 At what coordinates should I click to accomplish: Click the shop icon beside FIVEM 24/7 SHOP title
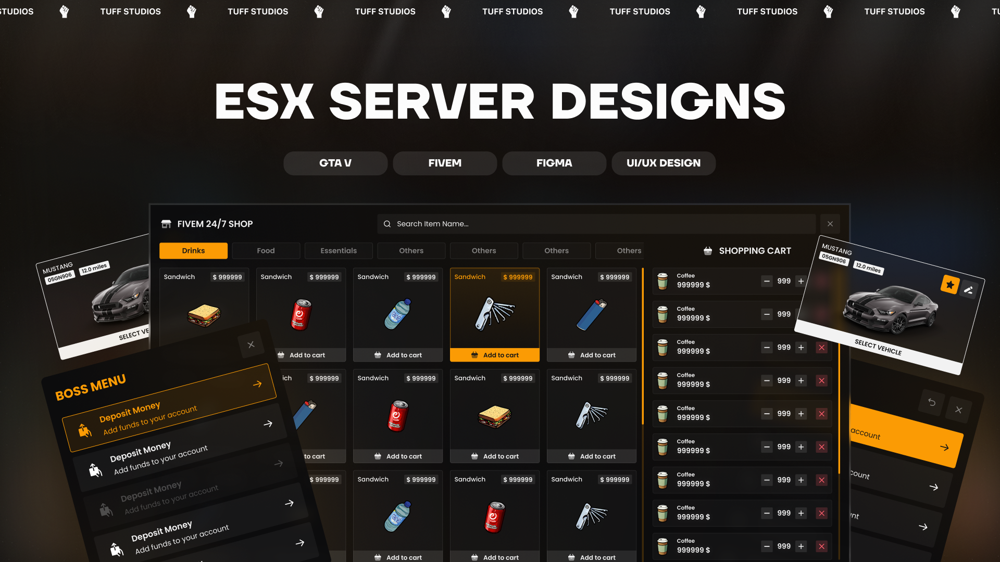(167, 224)
